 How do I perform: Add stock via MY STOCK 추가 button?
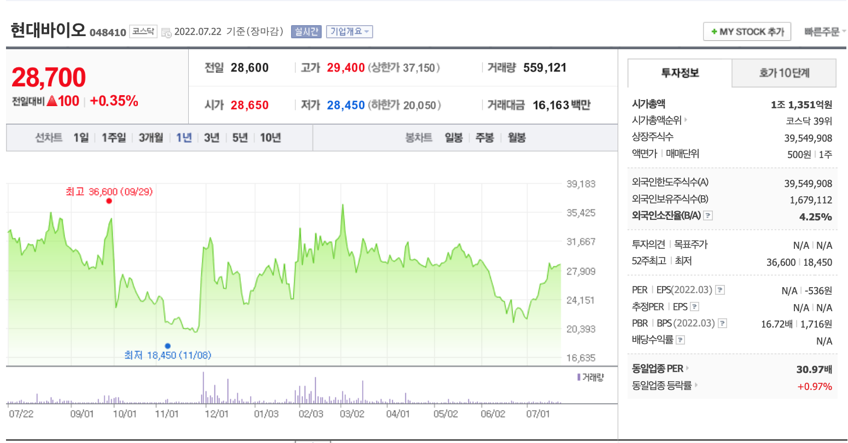747,32
